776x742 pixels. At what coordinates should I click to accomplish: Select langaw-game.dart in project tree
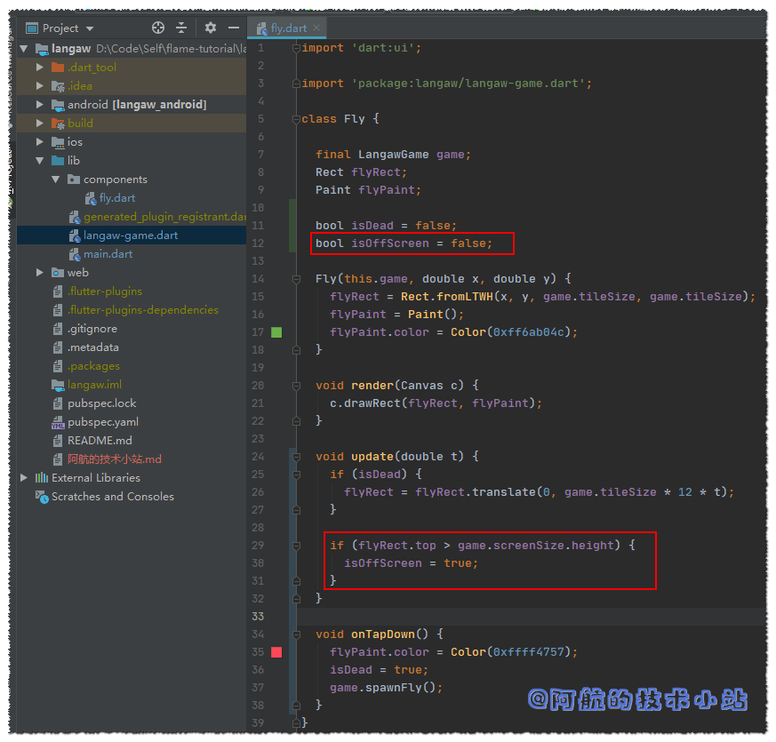pyautogui.click(x=130, y=235)
